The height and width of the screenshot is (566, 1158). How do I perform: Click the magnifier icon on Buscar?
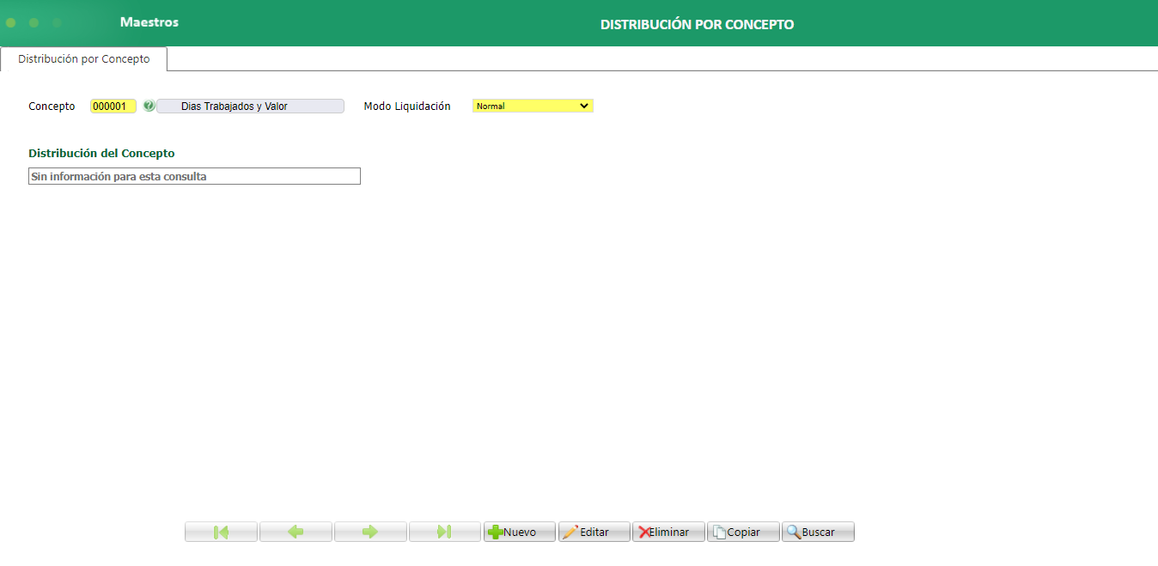[795, 531]
